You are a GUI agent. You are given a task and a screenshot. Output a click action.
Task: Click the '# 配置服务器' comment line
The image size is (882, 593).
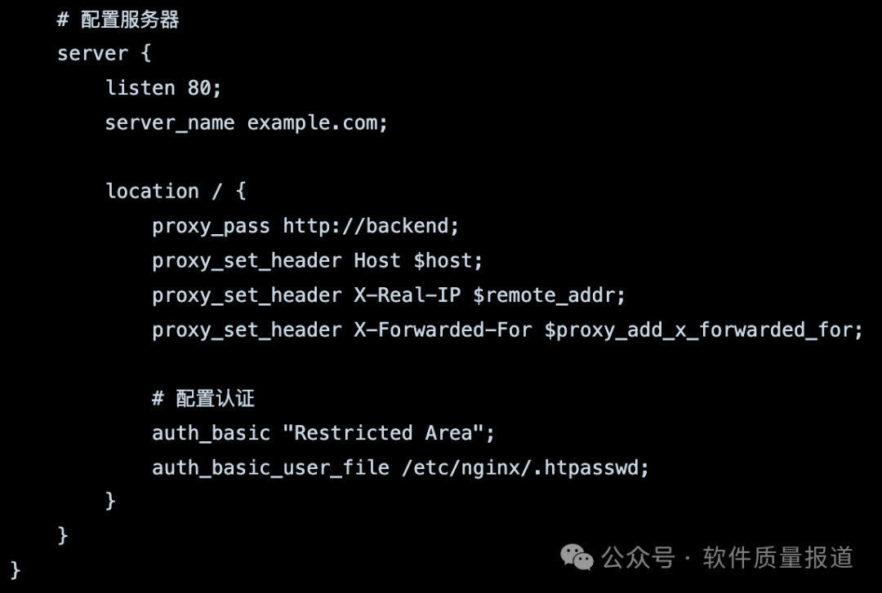118,20
